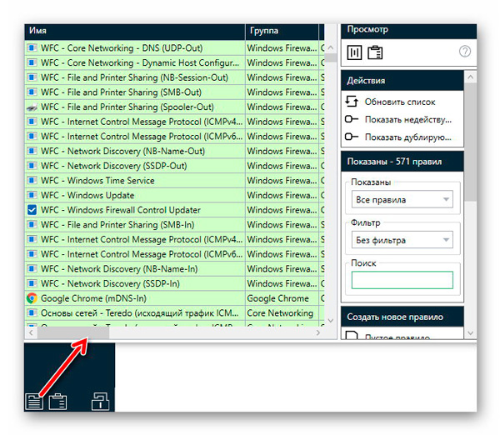This screenshot has height=435, width=500.
Task: Click icon of DNS (UDP-Out) rule
Action: (x=32, y=47)
